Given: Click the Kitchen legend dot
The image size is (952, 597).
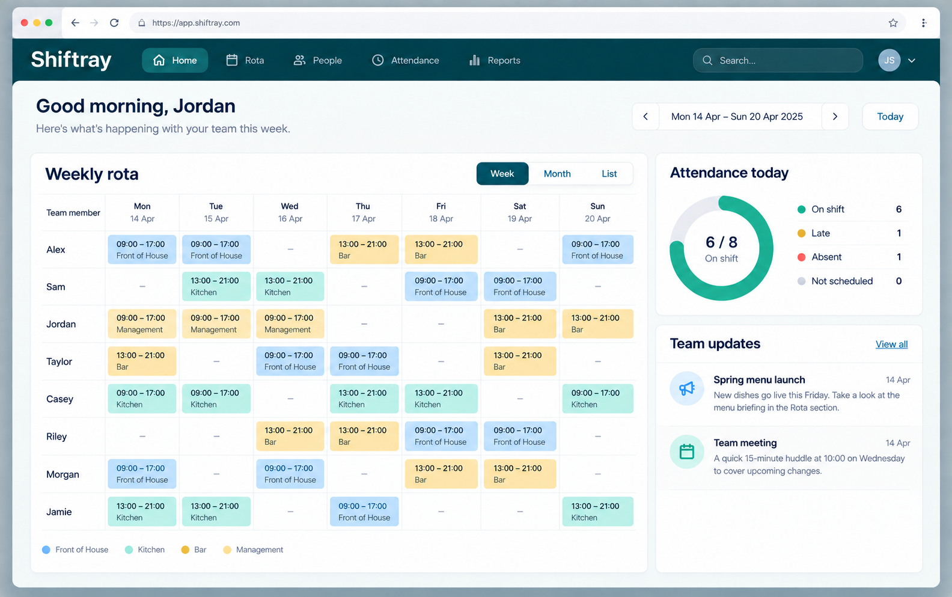Looking at the screenshot, I should [x=129, y=550].
